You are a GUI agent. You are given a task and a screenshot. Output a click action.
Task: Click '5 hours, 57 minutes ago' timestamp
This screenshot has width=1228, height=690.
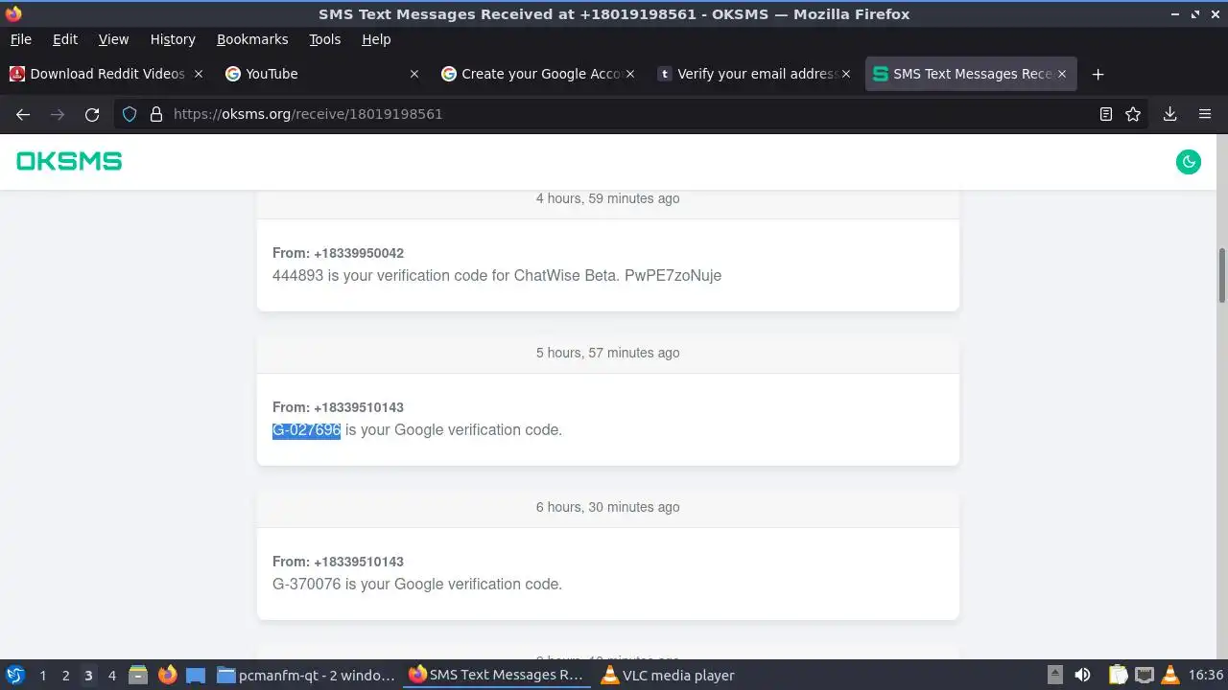pyautogui.click(x=608, y=353)
